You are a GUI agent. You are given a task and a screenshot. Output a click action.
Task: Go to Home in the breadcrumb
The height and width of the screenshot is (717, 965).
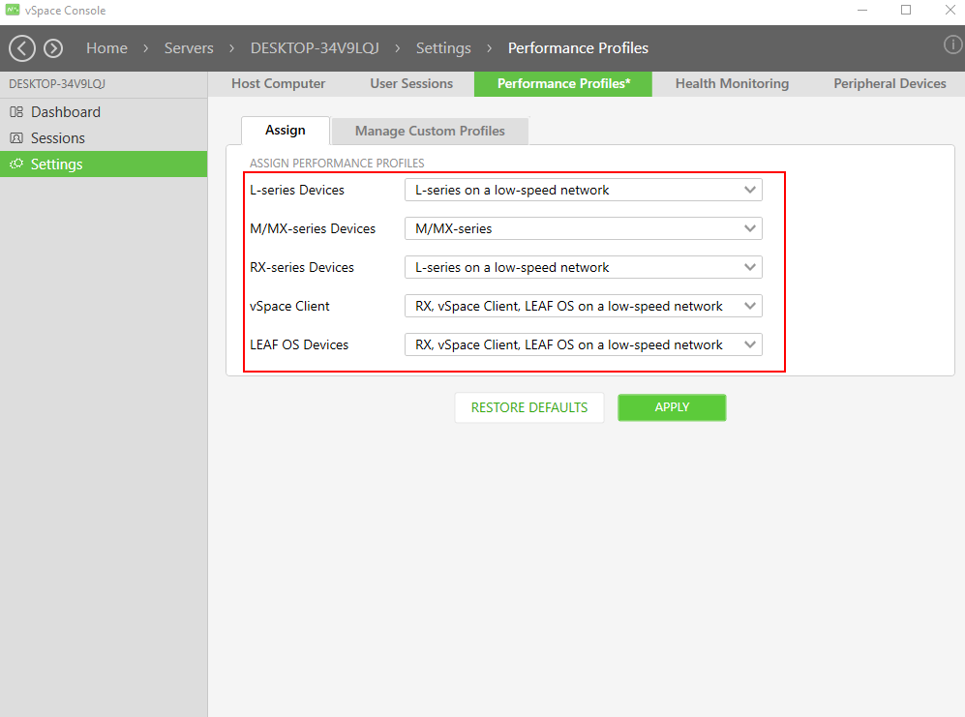(x=107, y=48)
